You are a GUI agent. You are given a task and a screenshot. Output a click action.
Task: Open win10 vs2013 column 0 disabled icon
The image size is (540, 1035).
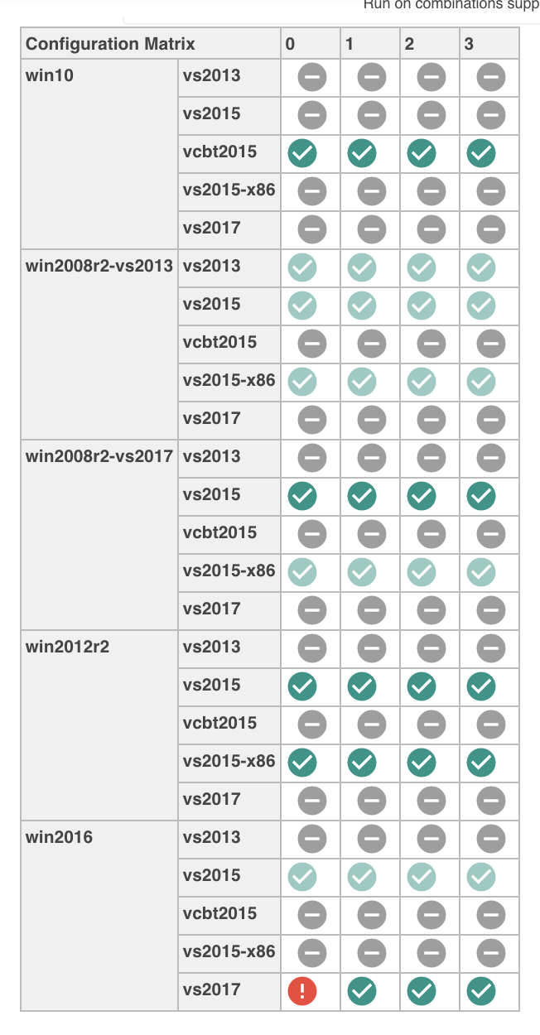tap(313, 79)
